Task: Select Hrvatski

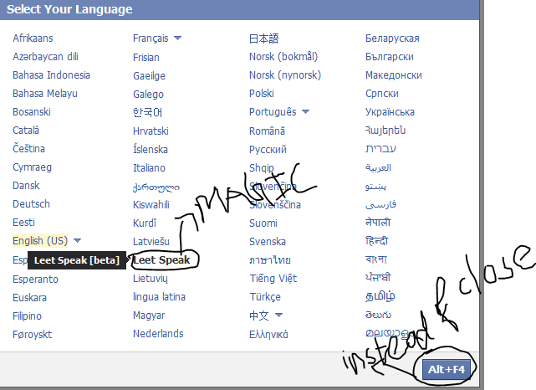Action: (151, 131)
